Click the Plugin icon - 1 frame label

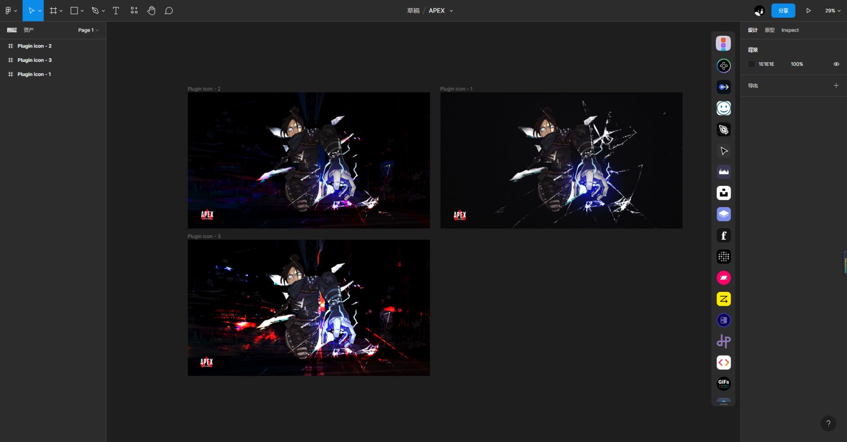coord(456,89)
